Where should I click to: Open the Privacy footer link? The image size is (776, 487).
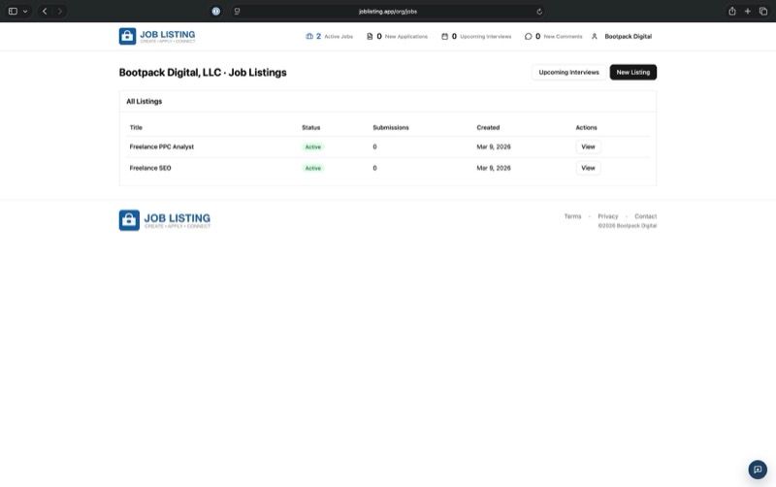point(608,216)
